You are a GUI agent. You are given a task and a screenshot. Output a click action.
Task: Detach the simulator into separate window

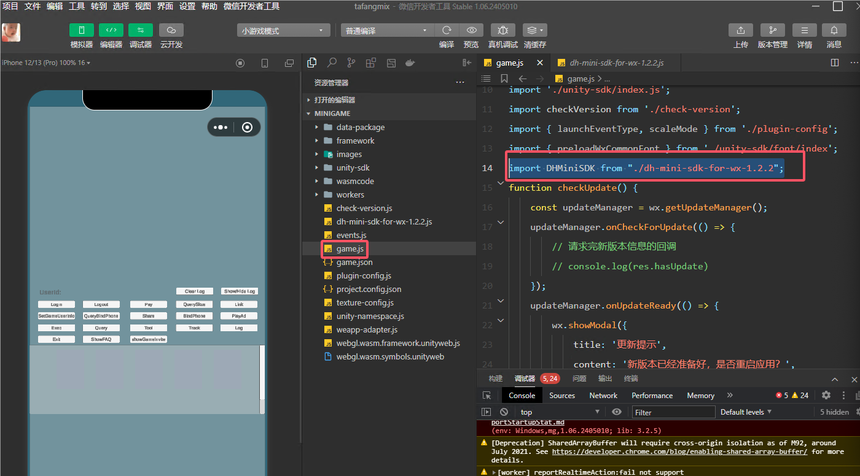pos(289,63)
